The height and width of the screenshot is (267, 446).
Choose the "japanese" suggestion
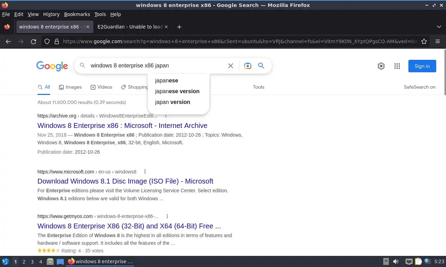(x=178, y=80)
